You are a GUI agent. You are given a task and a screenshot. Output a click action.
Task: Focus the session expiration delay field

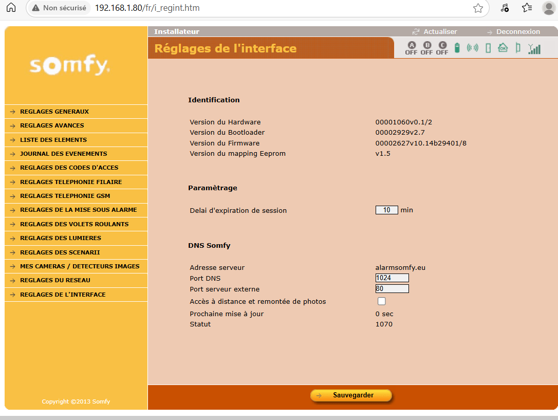pyautogui.click(x=386, y=210)
